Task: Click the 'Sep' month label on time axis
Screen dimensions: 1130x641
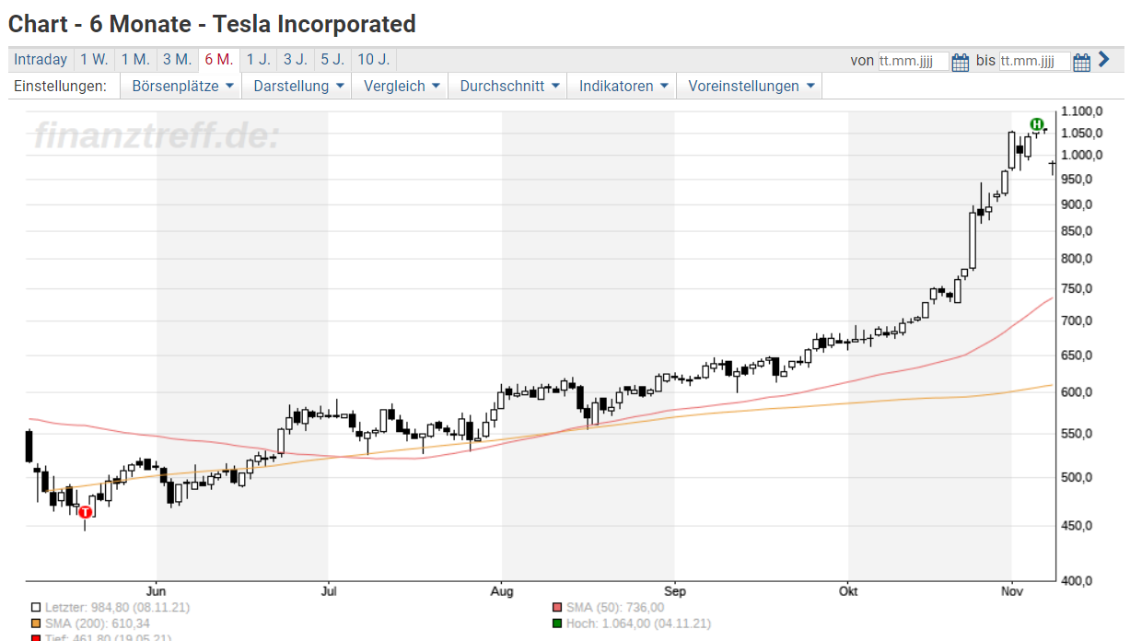Action: point(675,590)
